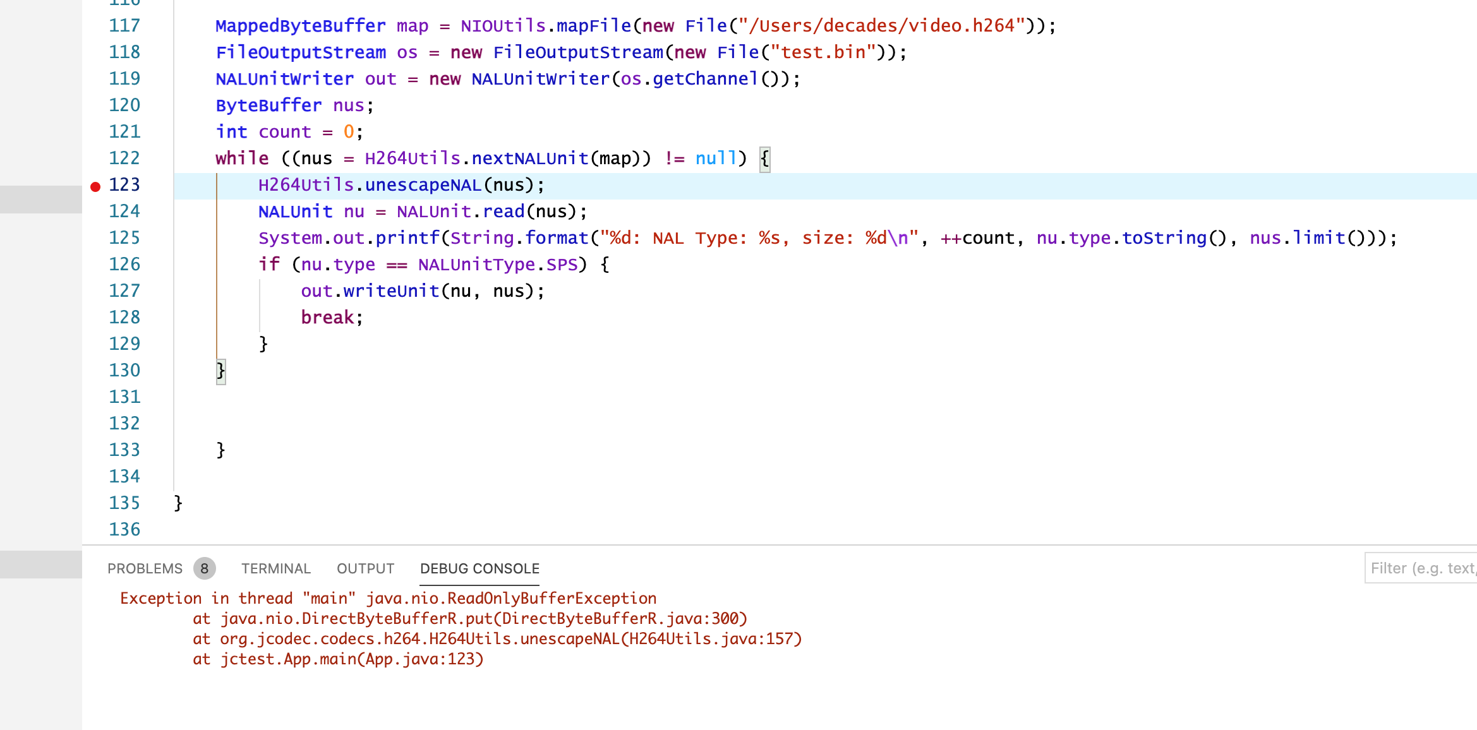Click the gutter beside line 117 to add breakpoint

95,26
